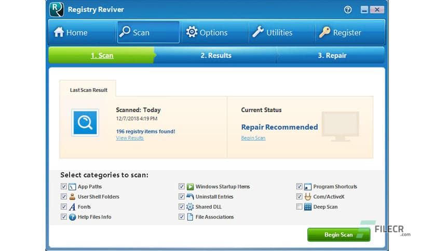The width and height of the screenshot is (434, 251).
Task: Close the Registry Reviver window
Action: point(377,10)
